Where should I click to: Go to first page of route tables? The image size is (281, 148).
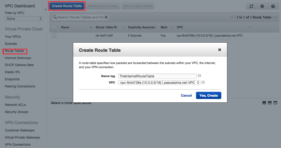[232, 17]
